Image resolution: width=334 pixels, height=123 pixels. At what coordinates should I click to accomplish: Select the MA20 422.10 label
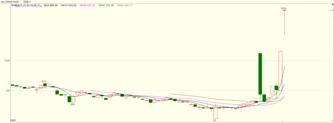87,6
